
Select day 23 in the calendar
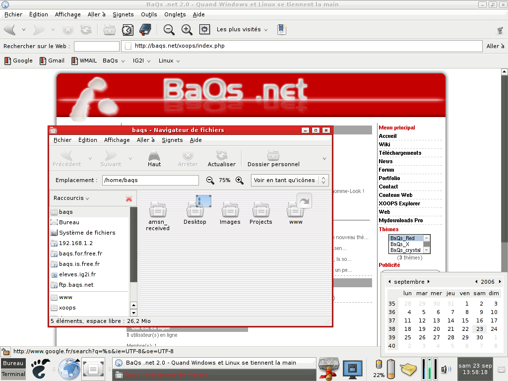click(480, 329)
